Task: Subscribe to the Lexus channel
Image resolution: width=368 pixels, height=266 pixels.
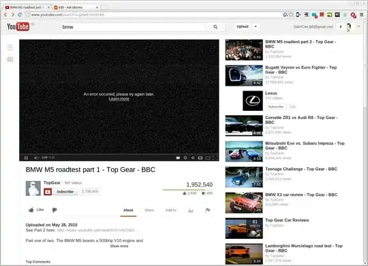Action: 276,107
